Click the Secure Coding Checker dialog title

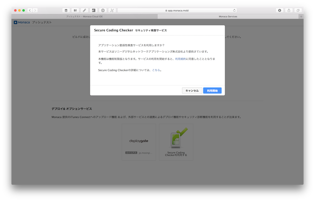coord(114,30)
